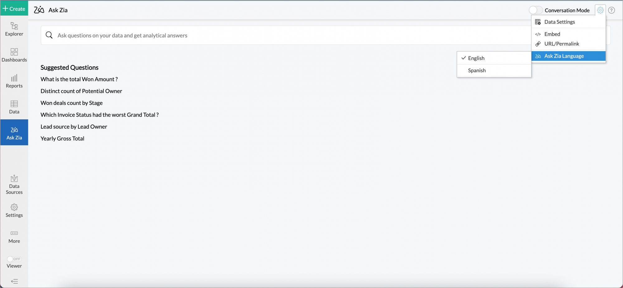Screen dimensions: 623x288
Task: Select Embed from the settings menu
Action: (552, 34)
